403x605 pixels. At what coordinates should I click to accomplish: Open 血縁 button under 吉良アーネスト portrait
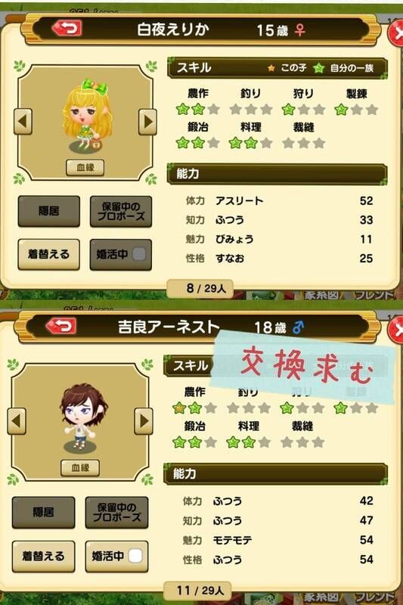[80, 467]
